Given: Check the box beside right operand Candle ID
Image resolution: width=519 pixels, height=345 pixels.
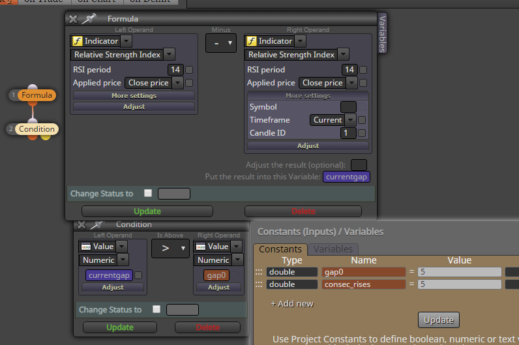Looking at the screenshot, I should [362, 133].
